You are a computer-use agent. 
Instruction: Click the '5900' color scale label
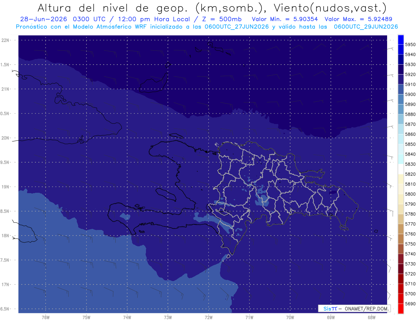(x=410, y=94)
